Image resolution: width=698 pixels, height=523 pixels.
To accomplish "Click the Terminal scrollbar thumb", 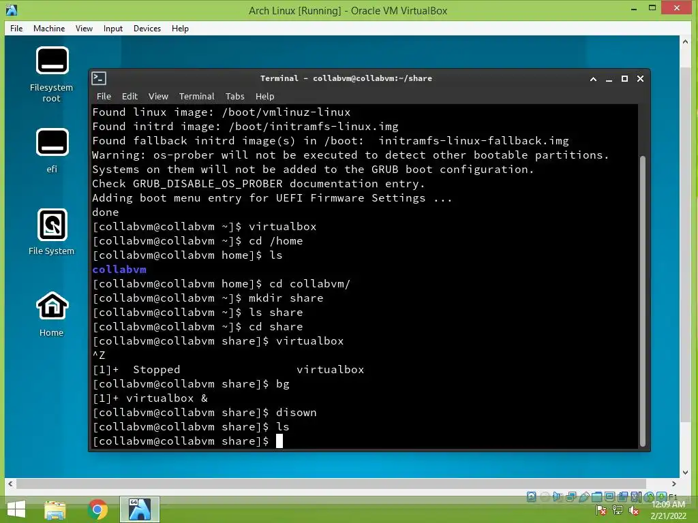I will [642, 301].
